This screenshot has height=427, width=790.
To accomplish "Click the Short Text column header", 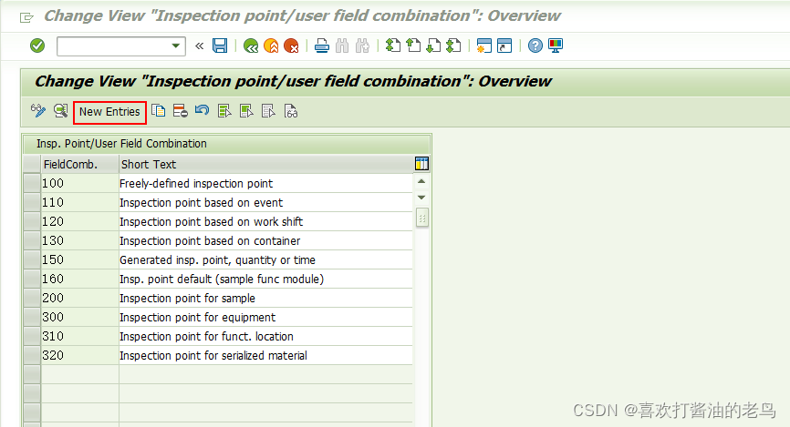I will (x=266, y=165).
